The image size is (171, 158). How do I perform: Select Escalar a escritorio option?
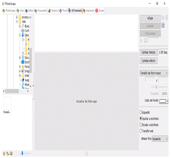point(149,125)
